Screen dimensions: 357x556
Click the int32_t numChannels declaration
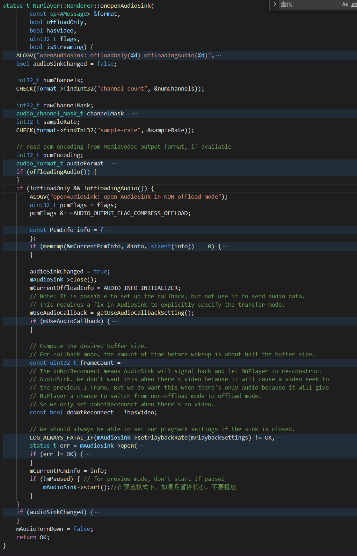[50, 80]
